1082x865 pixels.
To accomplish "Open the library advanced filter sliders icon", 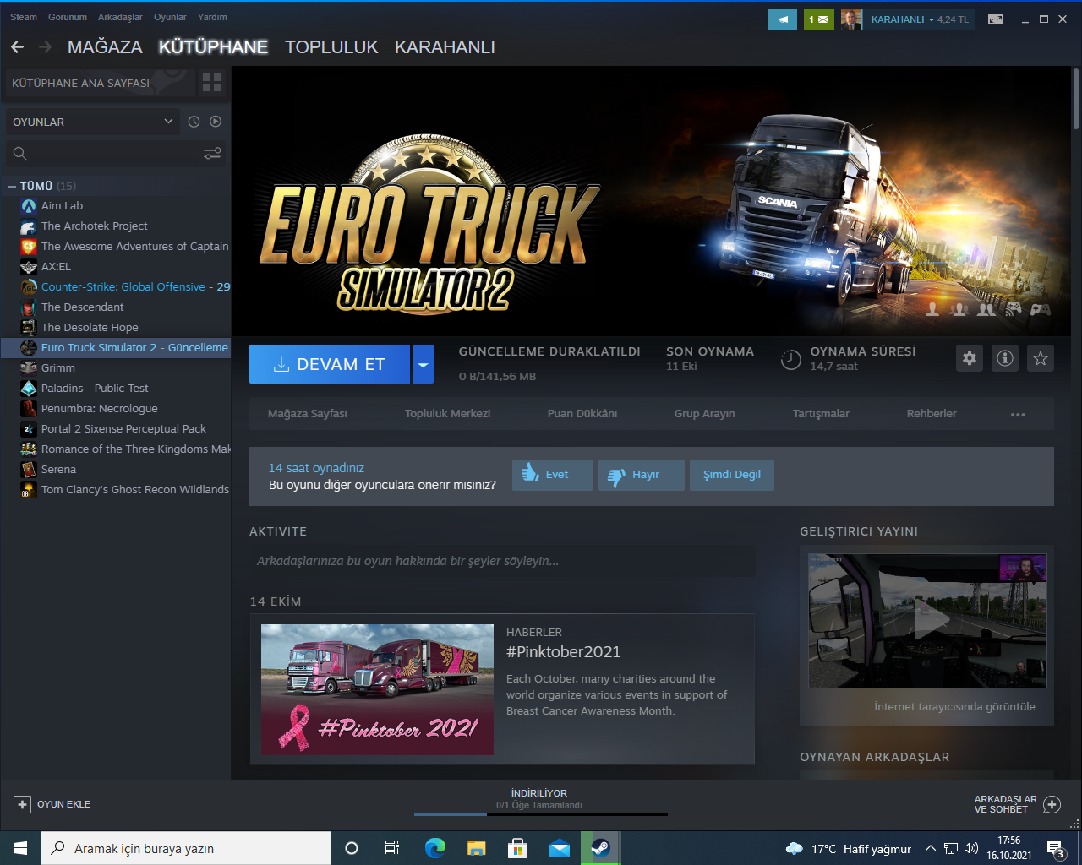I will [212, 153].
